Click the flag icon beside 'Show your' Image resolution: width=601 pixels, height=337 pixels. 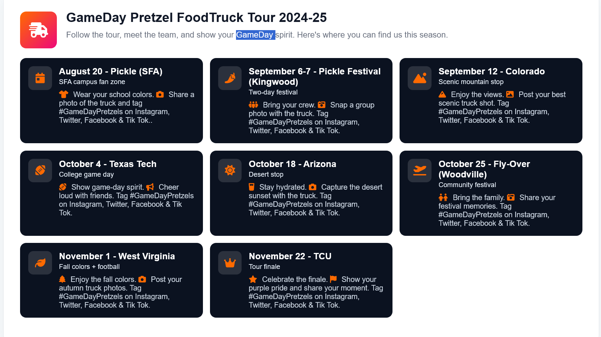(x=333, y=279)
